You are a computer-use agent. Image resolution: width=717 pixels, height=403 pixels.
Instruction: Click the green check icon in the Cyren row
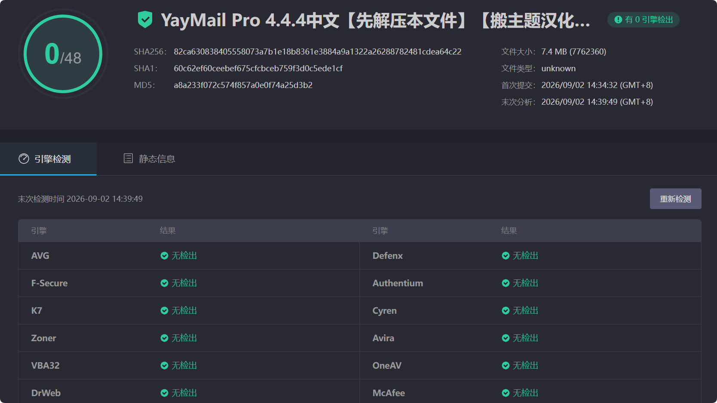(506, 311)
